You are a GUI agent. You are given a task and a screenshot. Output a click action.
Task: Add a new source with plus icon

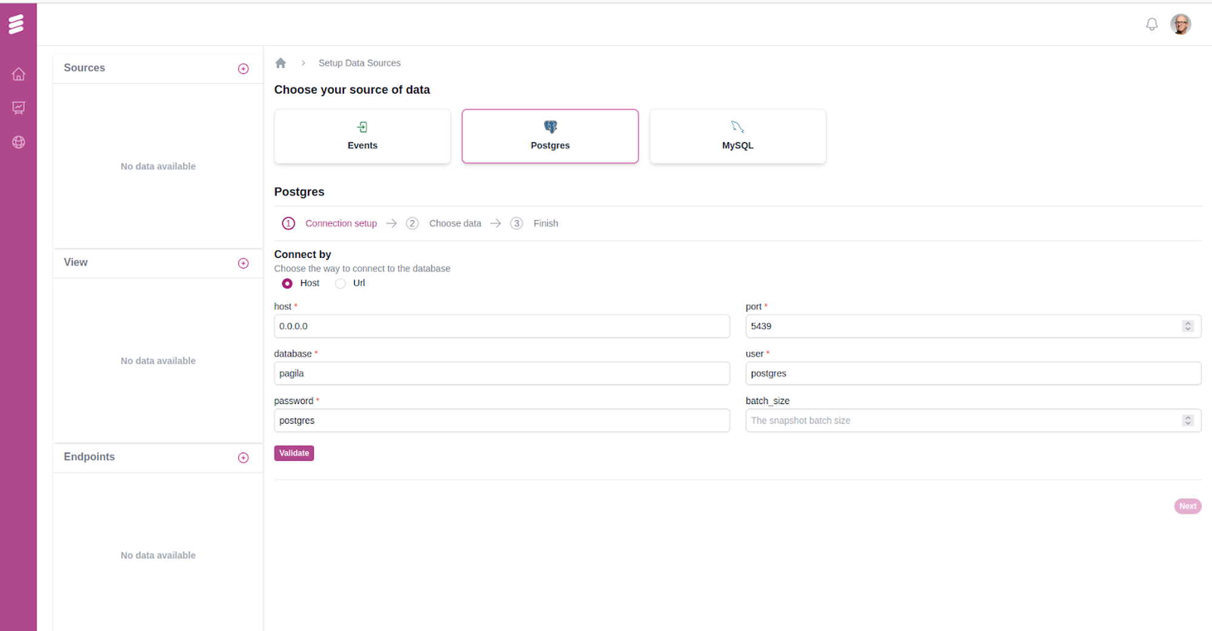(x=243, y=69)
